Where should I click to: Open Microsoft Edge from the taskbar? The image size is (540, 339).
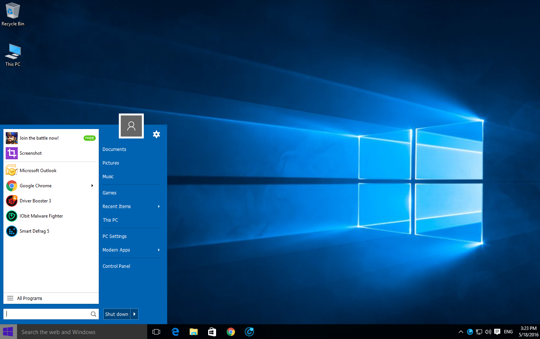[x=175, y=332]
